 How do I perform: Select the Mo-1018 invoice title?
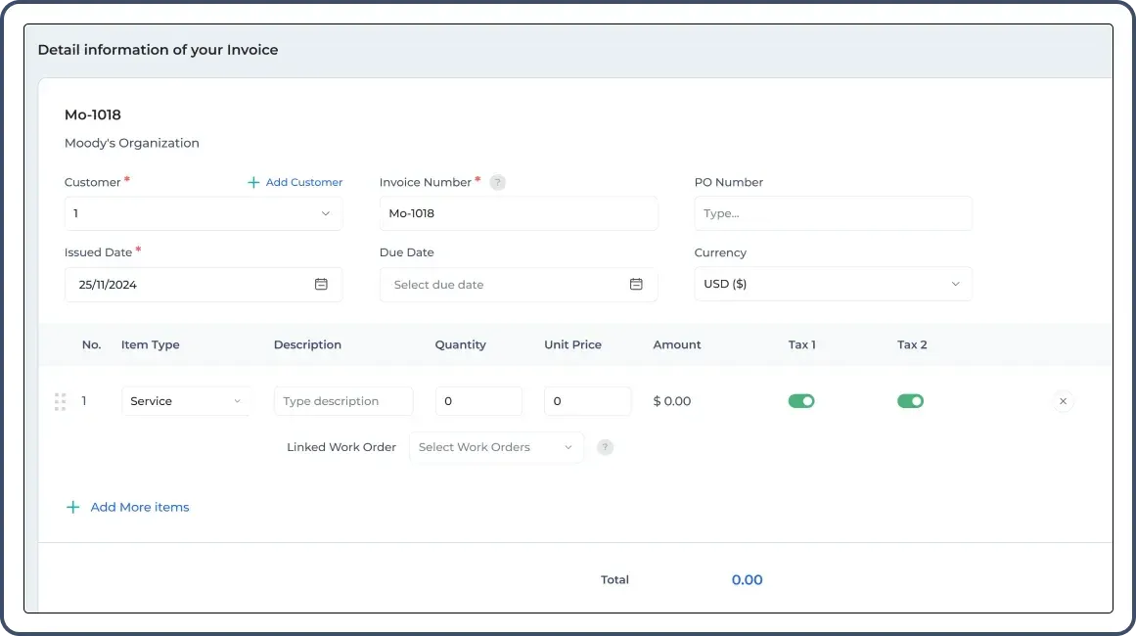coord(92,114)
